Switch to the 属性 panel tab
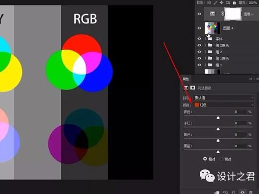This screenshot has width=259, height=194. pos(186,79)
